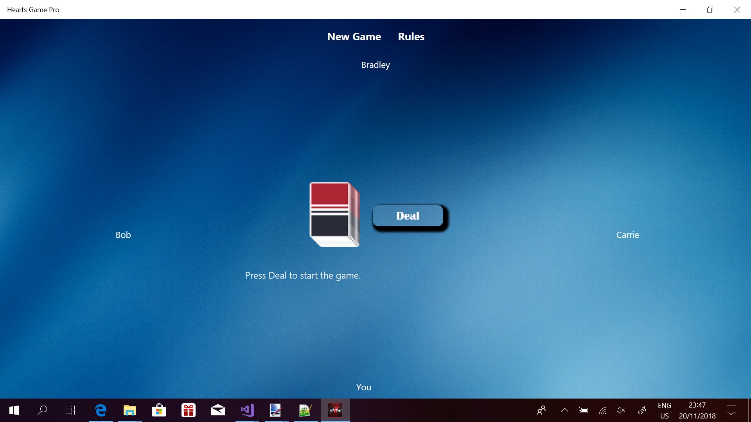
Task: Open Mail app from taskbar
Action: [x=217, y=410]
